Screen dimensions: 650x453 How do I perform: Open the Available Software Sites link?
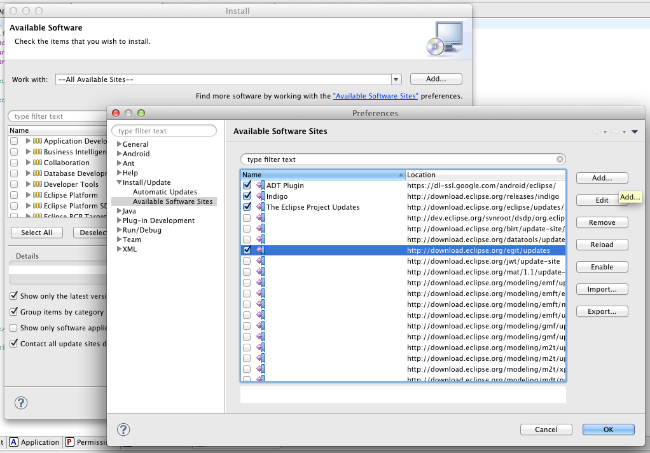pos(376,96)
